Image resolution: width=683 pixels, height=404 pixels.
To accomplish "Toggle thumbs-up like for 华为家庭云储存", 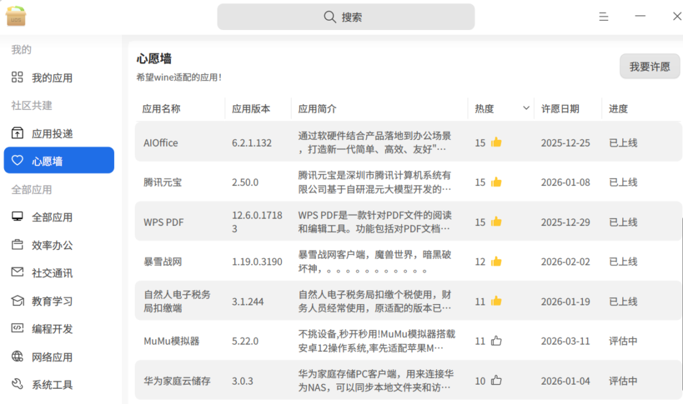I will (496, 381).
